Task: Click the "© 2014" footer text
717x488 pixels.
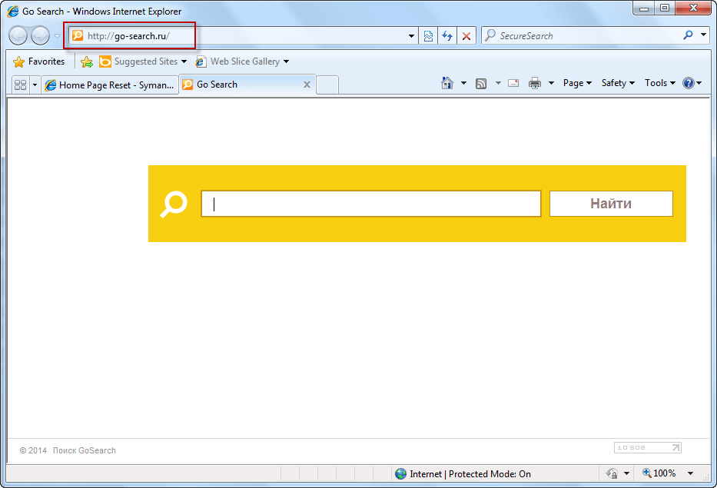Action: click(33, 450)
